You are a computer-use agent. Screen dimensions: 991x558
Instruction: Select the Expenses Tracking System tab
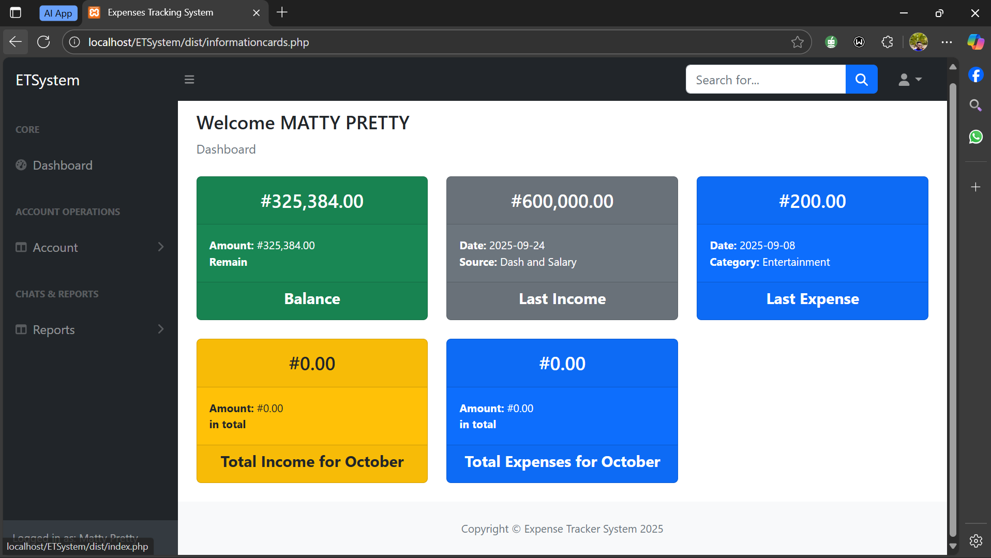click(x=160, y=12)
